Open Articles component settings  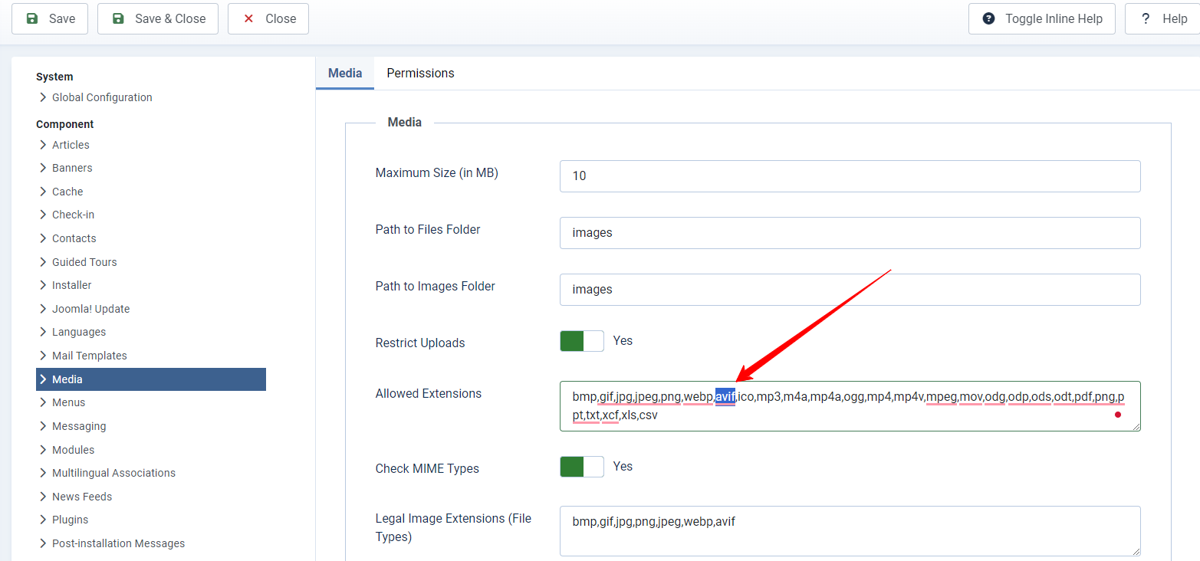71,145
